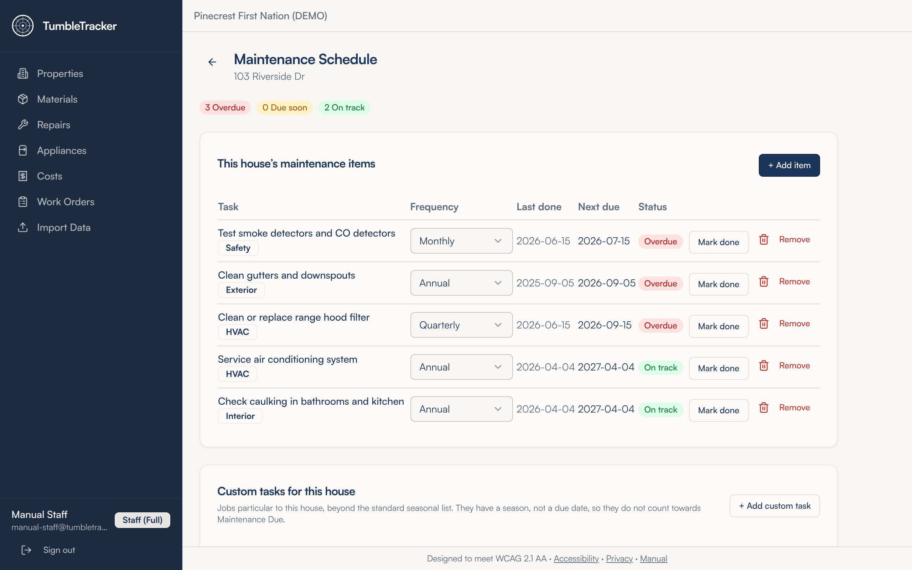Image resolution: width=912 pixels, height=570 pixels.
Task: Click the 3 Overdue summary badge
Action: point(225,108)
